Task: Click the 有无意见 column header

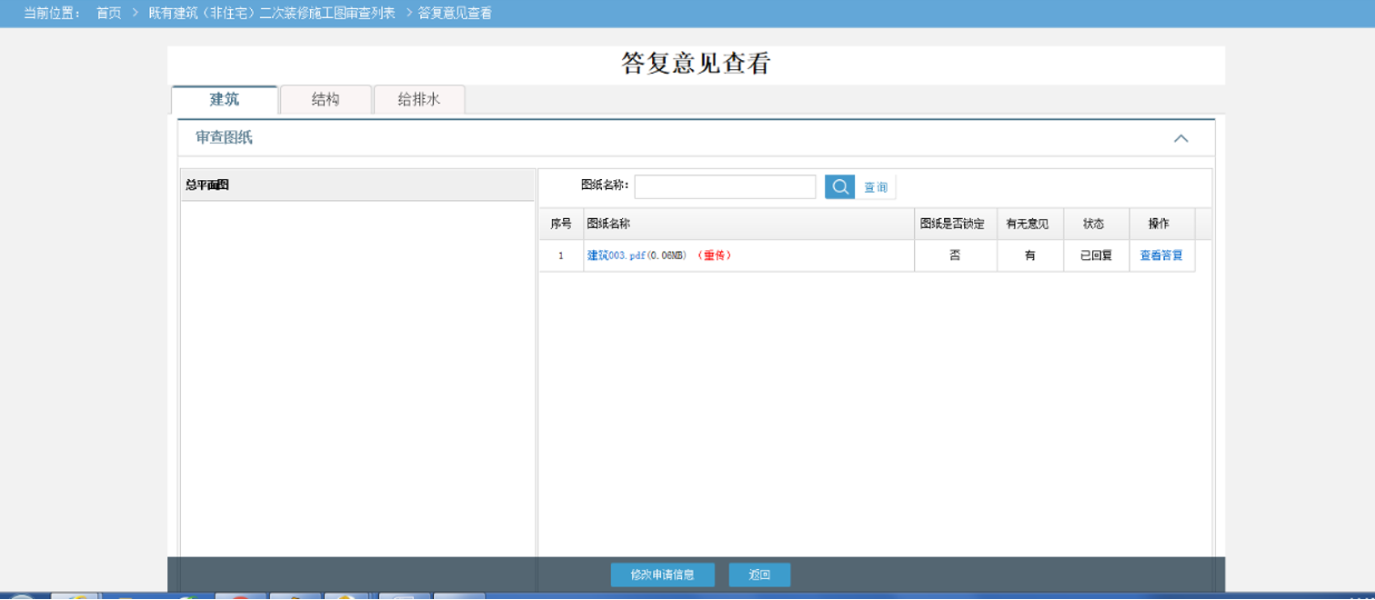Action: point(1028,224)
